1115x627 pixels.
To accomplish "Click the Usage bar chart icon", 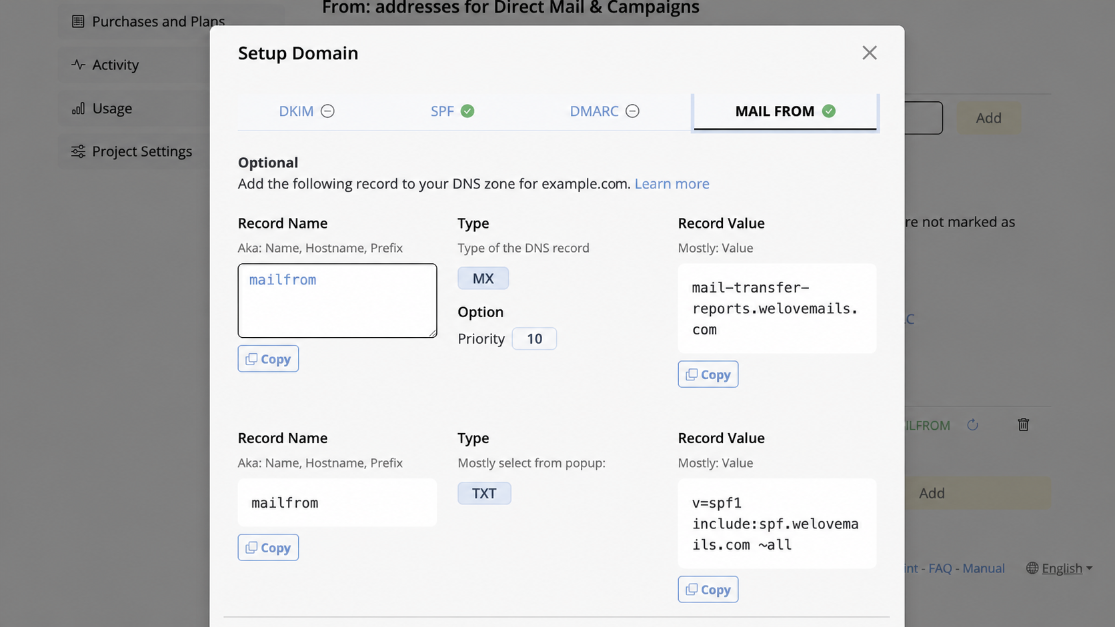I will point(78,108).
